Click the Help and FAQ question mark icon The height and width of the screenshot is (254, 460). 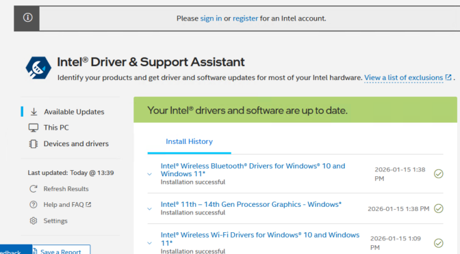point(34,205)
